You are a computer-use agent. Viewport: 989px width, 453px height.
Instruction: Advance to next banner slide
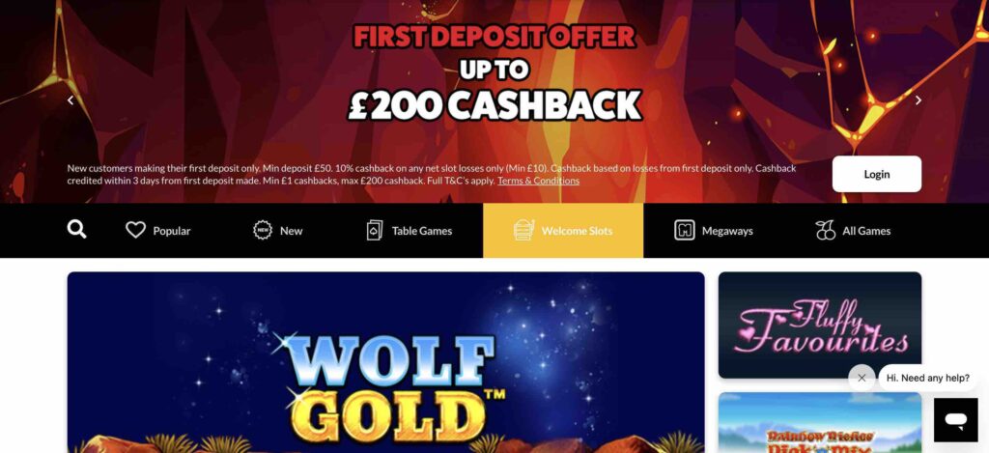[x=918, y=100]
